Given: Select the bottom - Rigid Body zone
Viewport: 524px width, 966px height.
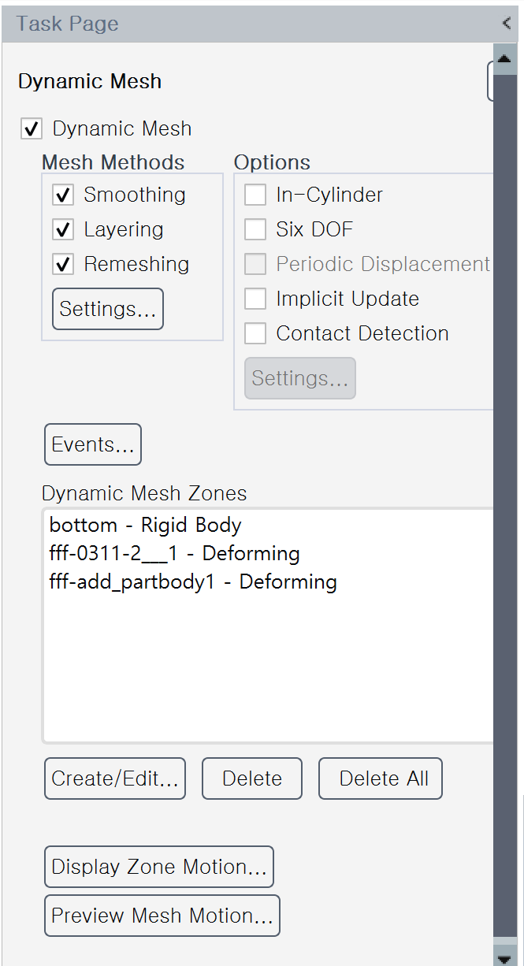Looking at the screenshot, I should [145, 526].
